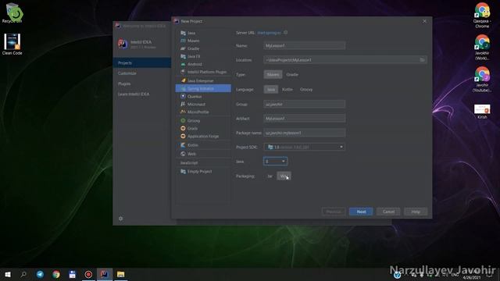Set language to Groovy

[306, 90]
